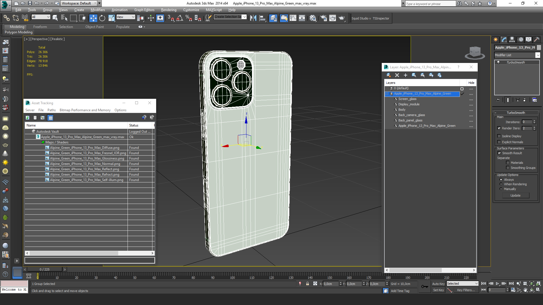The image size is (543, 305).
Task: Choose the Select Object tool
Action: [x=55, y=18]
